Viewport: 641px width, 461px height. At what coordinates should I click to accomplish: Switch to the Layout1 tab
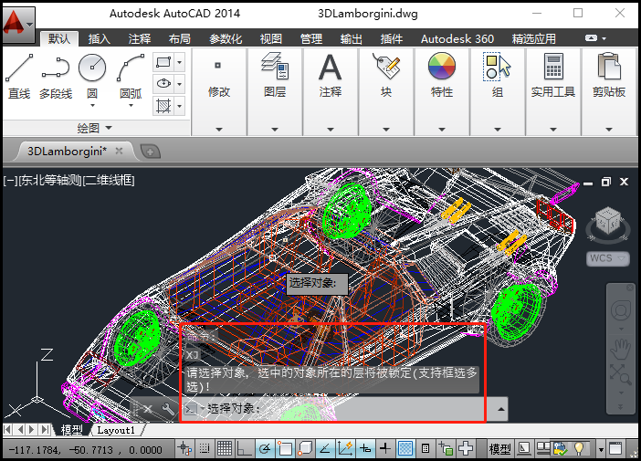(116, 430)
